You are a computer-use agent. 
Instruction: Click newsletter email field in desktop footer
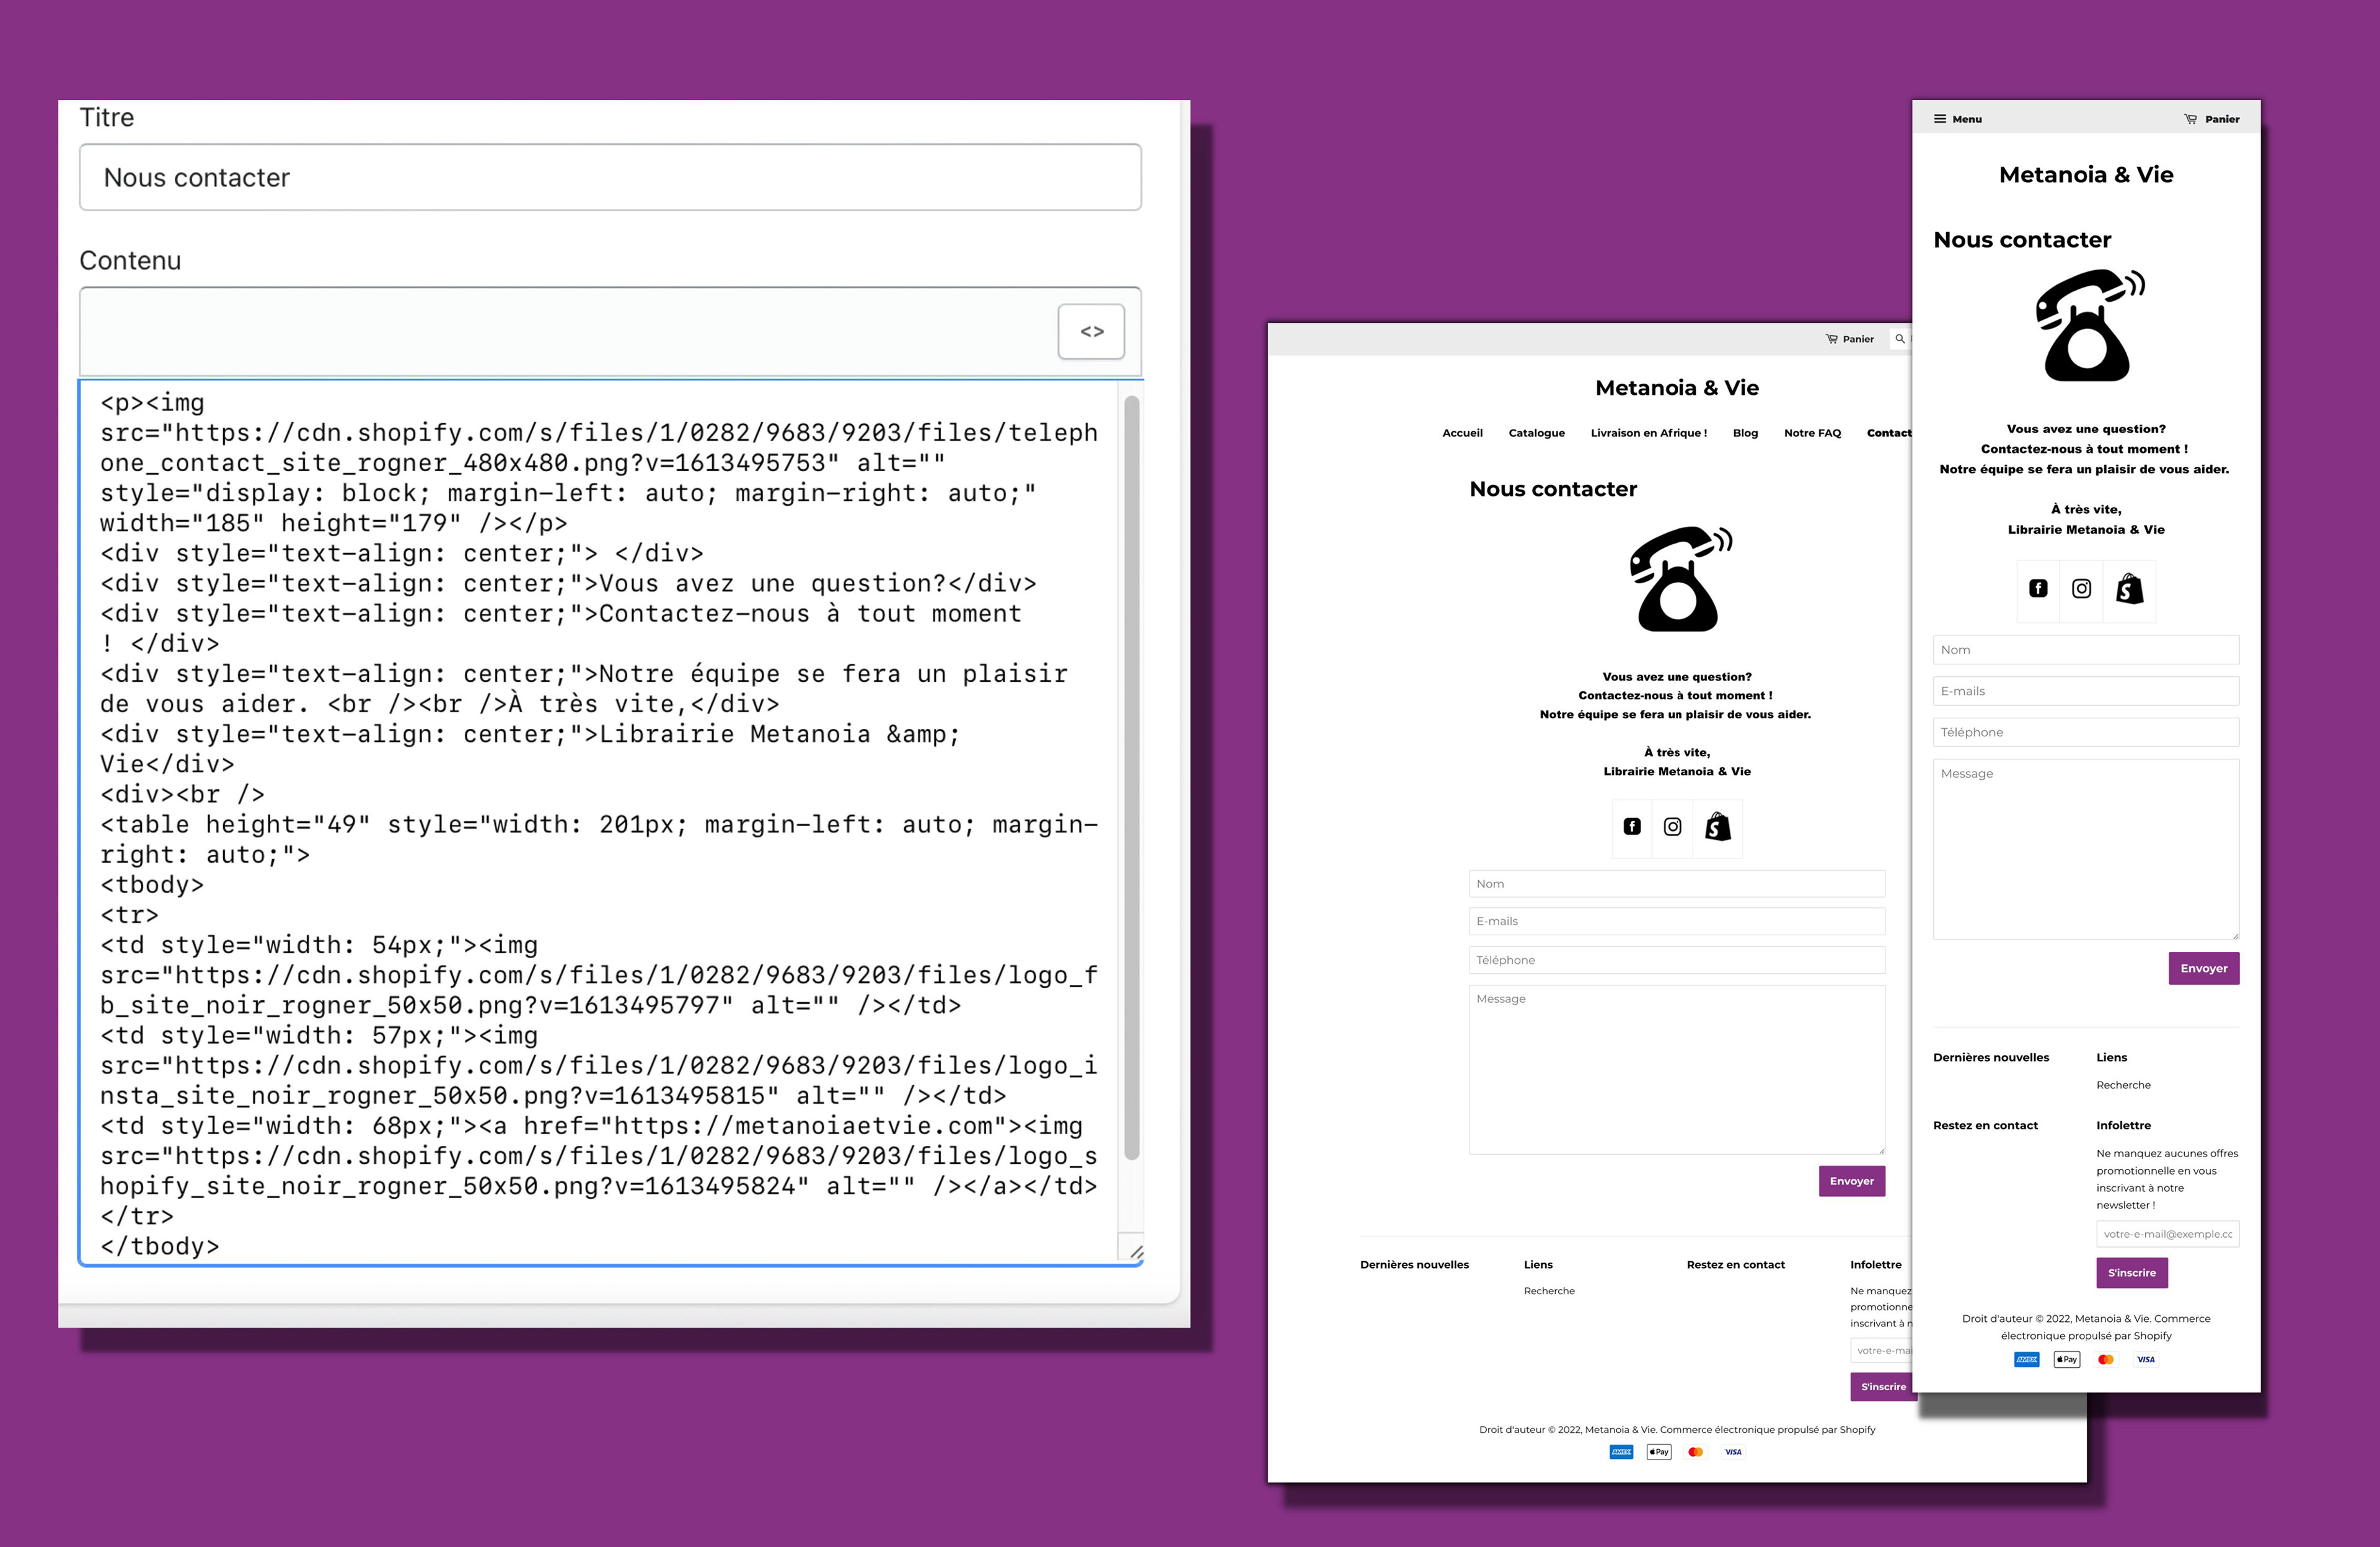click(1881, 1350)
